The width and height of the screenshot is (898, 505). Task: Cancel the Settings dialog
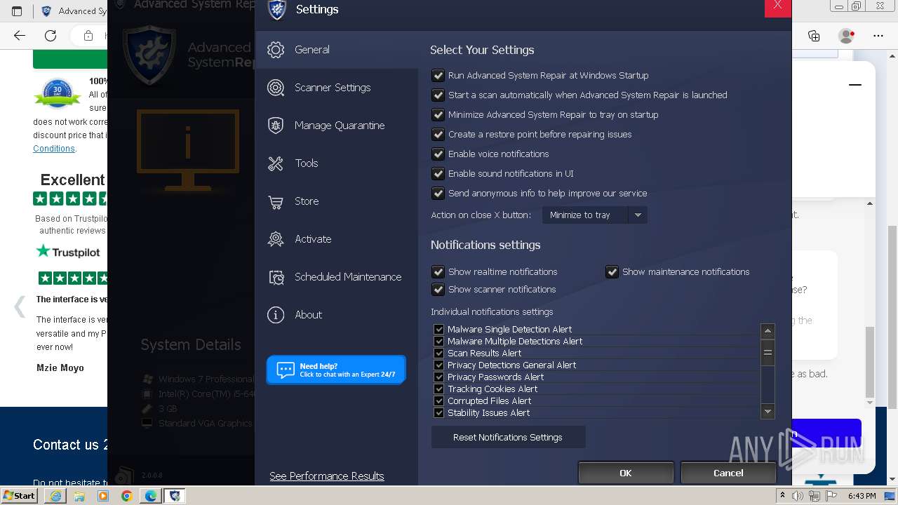coord(728,473)
